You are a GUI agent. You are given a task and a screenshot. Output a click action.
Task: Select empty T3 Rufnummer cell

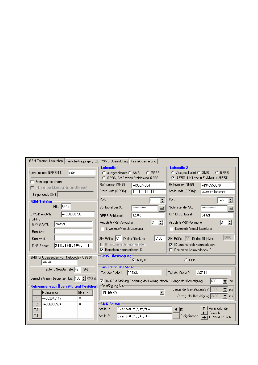click(x=59, y=310)
